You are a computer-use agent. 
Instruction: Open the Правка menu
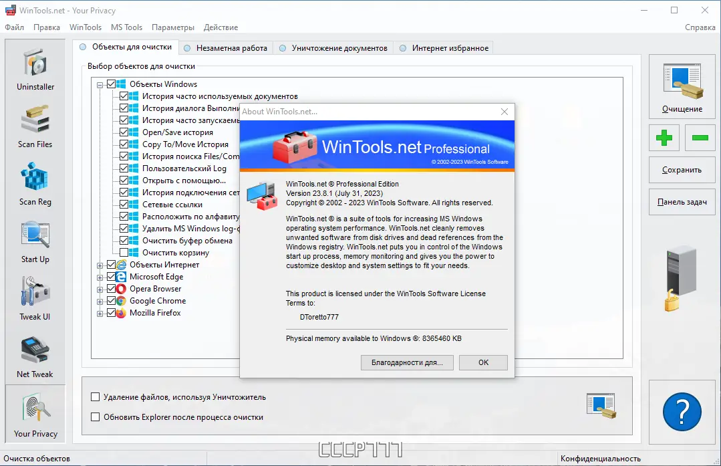click(x=47, y=27)
